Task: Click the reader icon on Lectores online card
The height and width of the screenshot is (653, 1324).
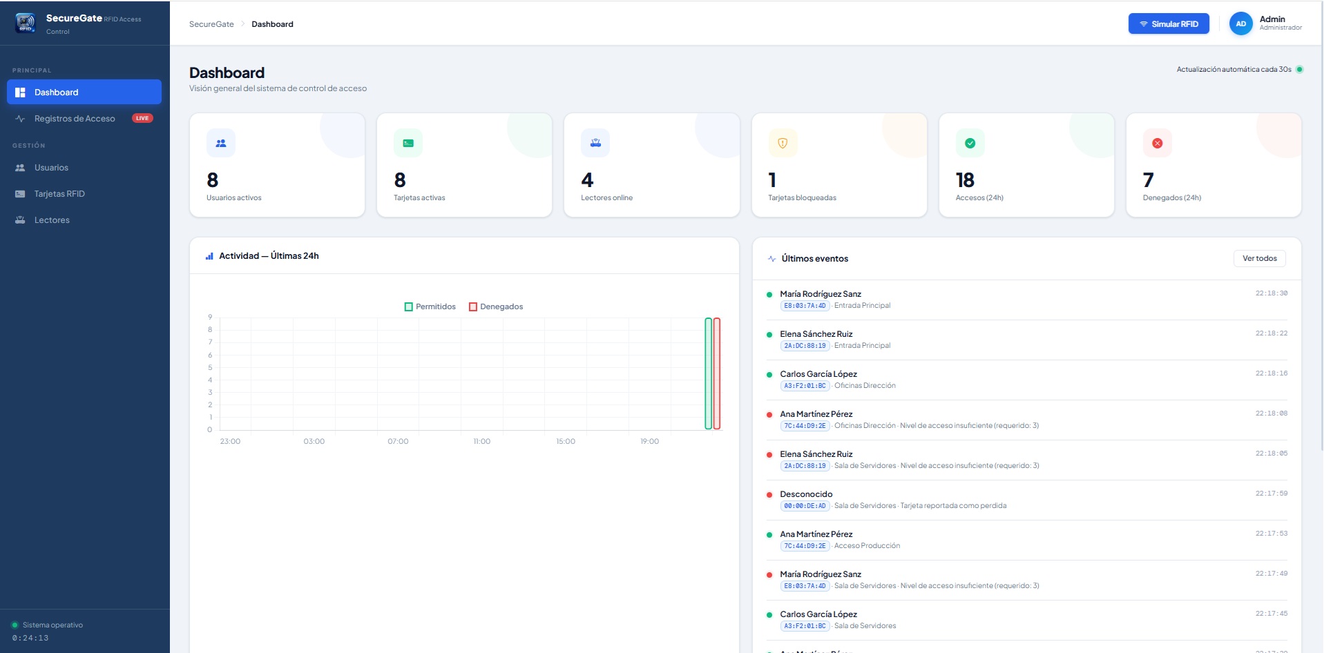Action: coord(595,144)
